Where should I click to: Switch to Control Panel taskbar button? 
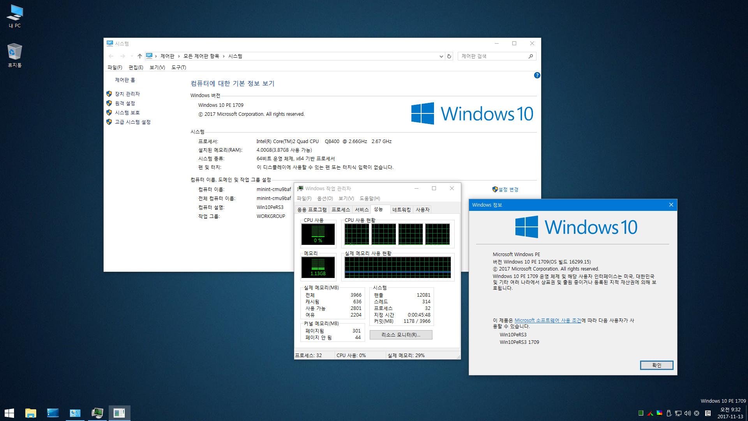point(75,413)
